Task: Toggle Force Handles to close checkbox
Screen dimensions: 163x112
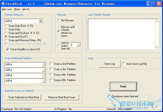Action: [x=8, y=49]
